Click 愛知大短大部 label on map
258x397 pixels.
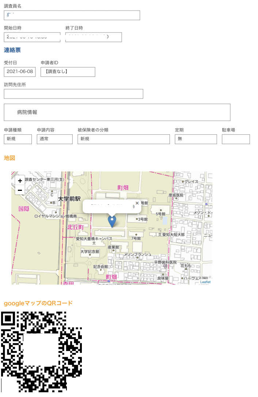click(x=173, y=235)
